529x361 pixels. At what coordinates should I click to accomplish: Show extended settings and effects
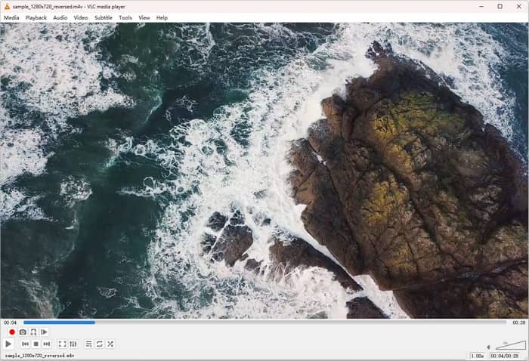pyautogui.click(x=73, y=344)
